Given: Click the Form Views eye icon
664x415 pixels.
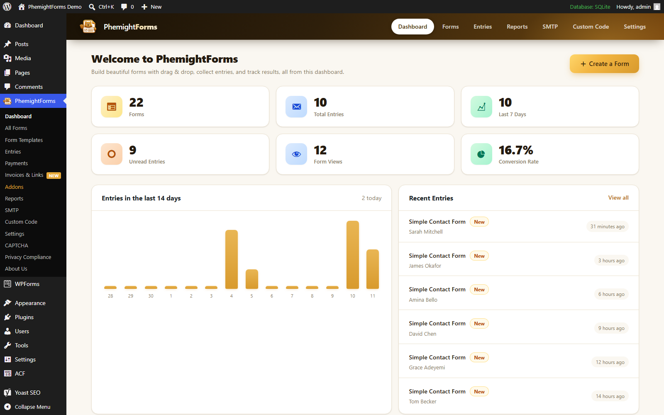Looking at the screenshot, I should pos(296,154).
